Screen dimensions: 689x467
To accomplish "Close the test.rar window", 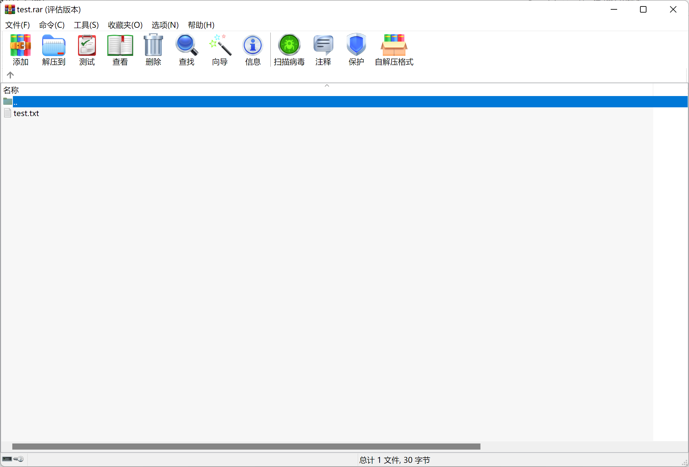I will point(673,9).
